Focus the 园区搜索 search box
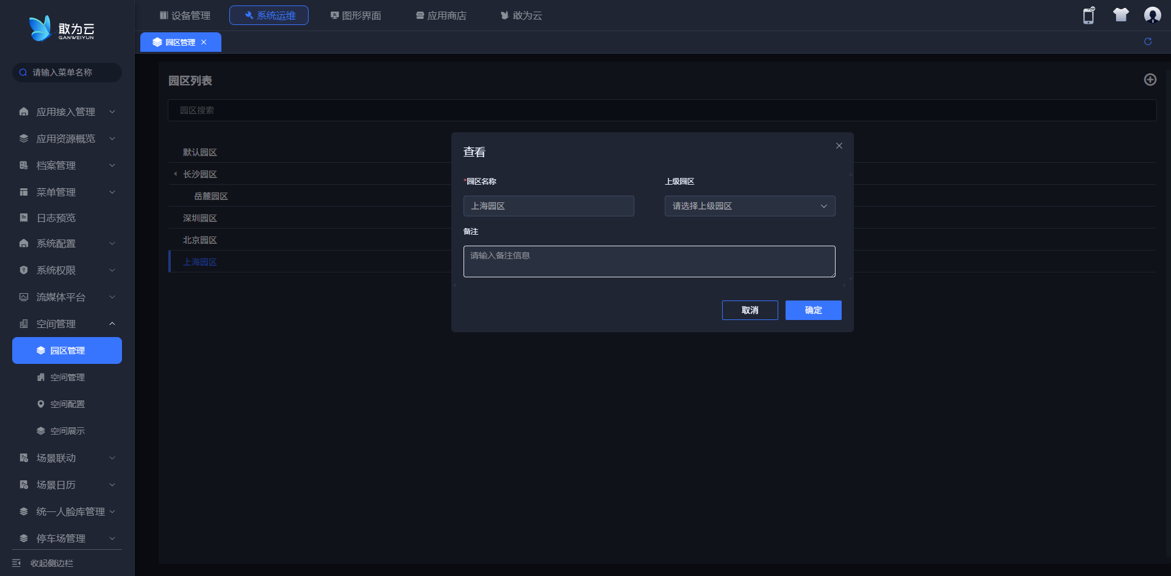 tap(662, 110)
